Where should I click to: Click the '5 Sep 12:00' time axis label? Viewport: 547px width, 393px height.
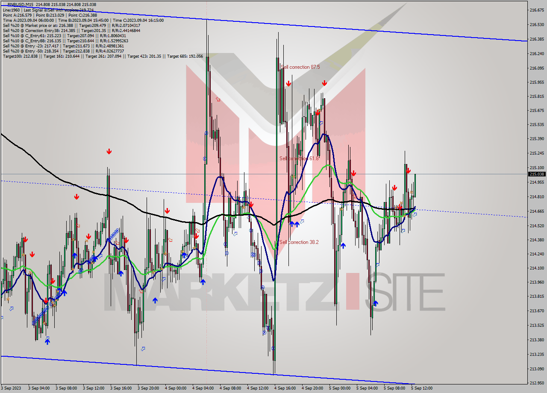click(x=422, y=388)
